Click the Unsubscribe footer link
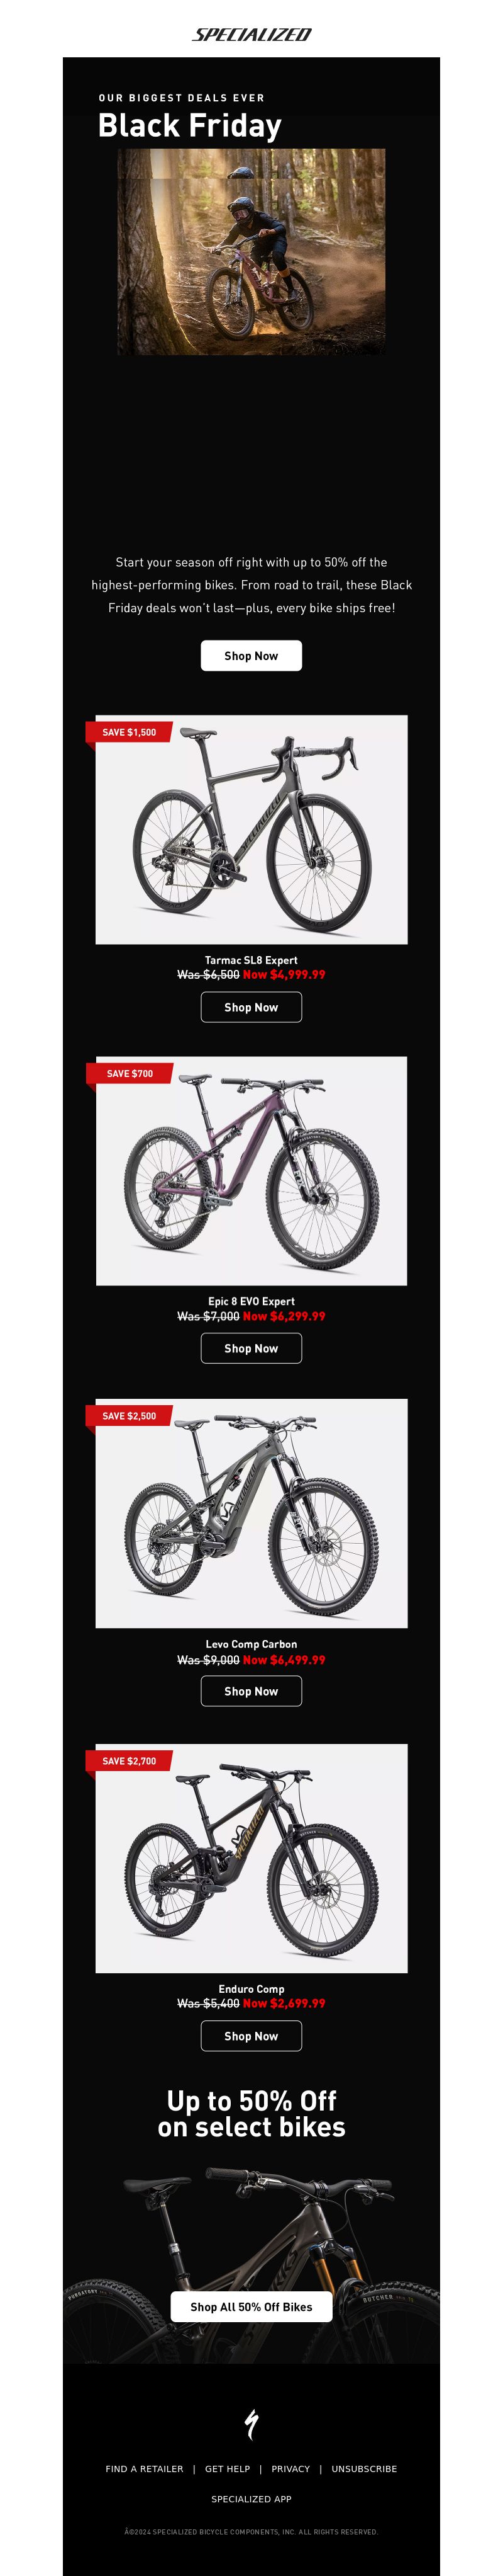This screenshot has height=2576, width=503. [x=364, y=2469]
